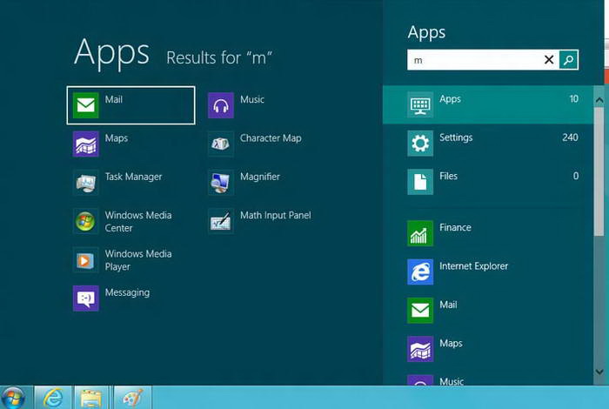Launch Windows Media Center icon
The width and height of the screenshot is (609, 409).
click(85, 221)
